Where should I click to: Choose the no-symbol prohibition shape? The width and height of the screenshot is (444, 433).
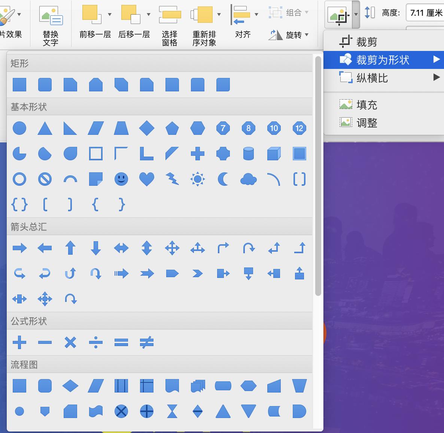click(45, 179)
